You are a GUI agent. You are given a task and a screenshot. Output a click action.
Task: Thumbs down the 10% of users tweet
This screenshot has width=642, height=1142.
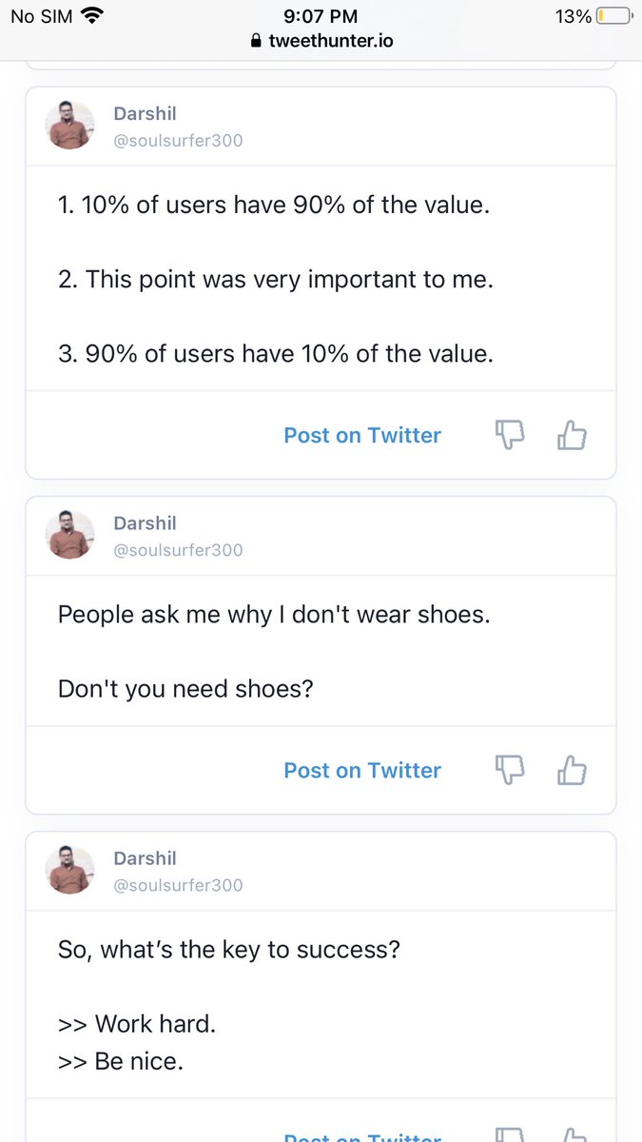pos(511,435)
